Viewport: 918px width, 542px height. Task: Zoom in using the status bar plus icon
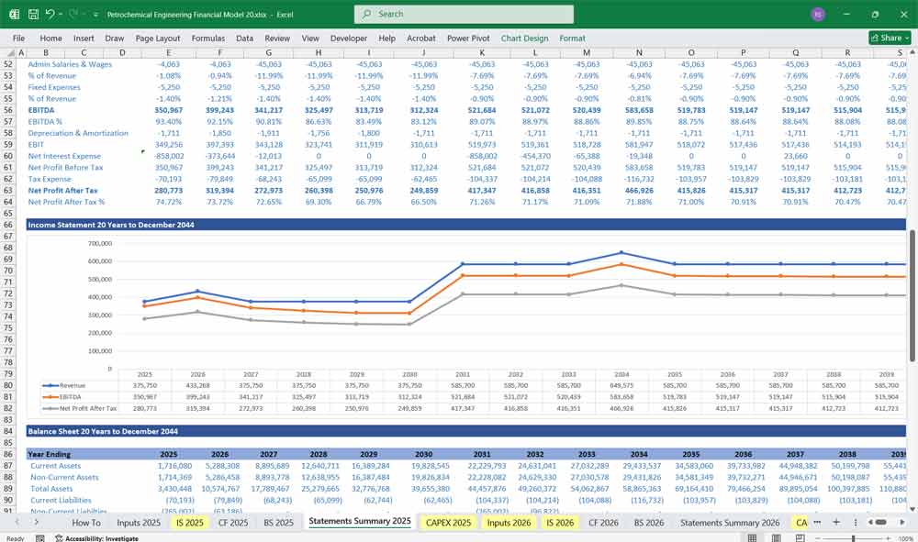(887, 536)
